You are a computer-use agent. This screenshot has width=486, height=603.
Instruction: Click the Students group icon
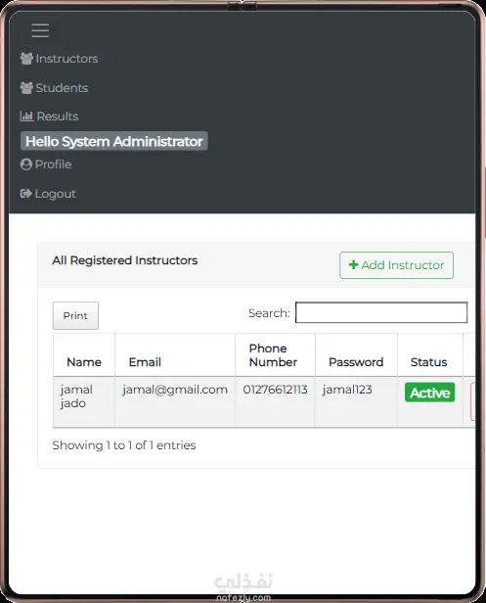pyautogui.click(x=26, y=88)
